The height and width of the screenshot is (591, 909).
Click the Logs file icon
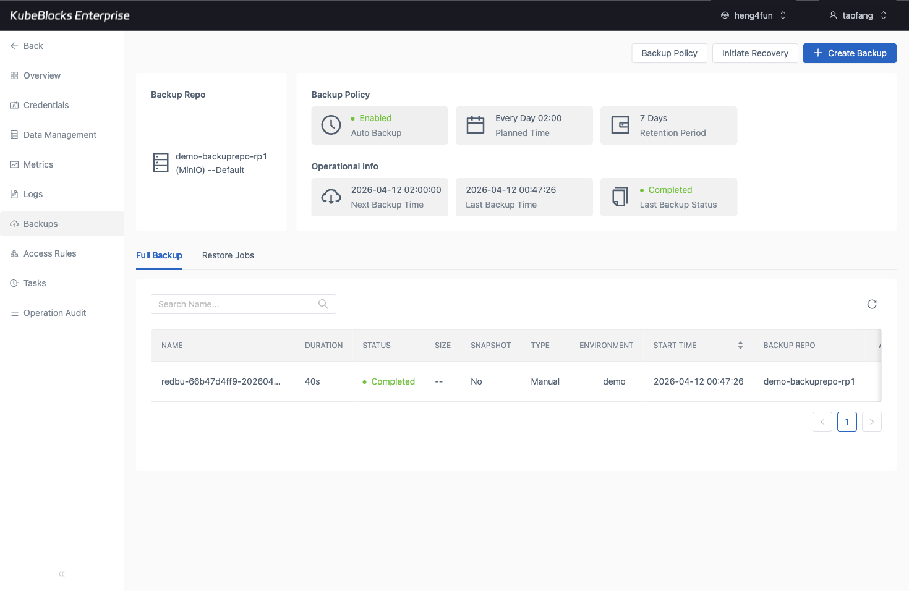(x=14, y=194)
